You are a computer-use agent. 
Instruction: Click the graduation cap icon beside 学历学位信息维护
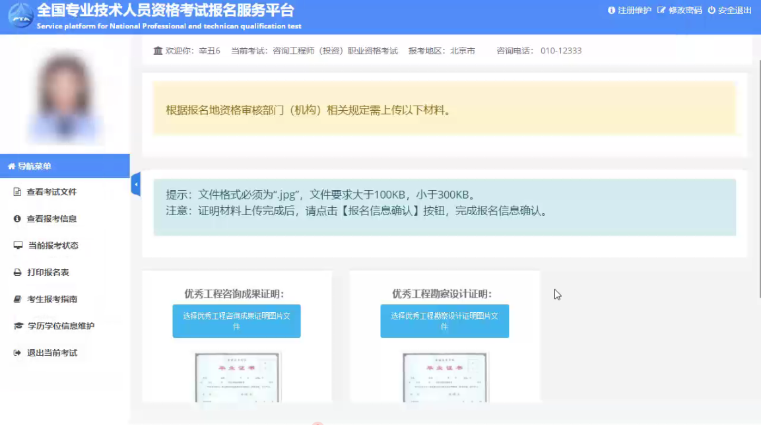coord(18,326)
